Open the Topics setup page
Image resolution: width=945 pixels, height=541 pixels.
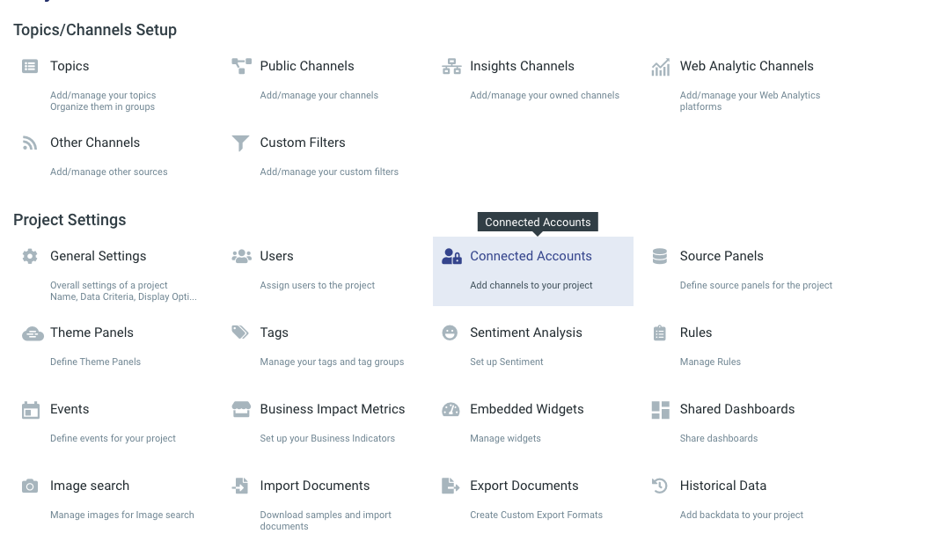click(x=70, y=66)
